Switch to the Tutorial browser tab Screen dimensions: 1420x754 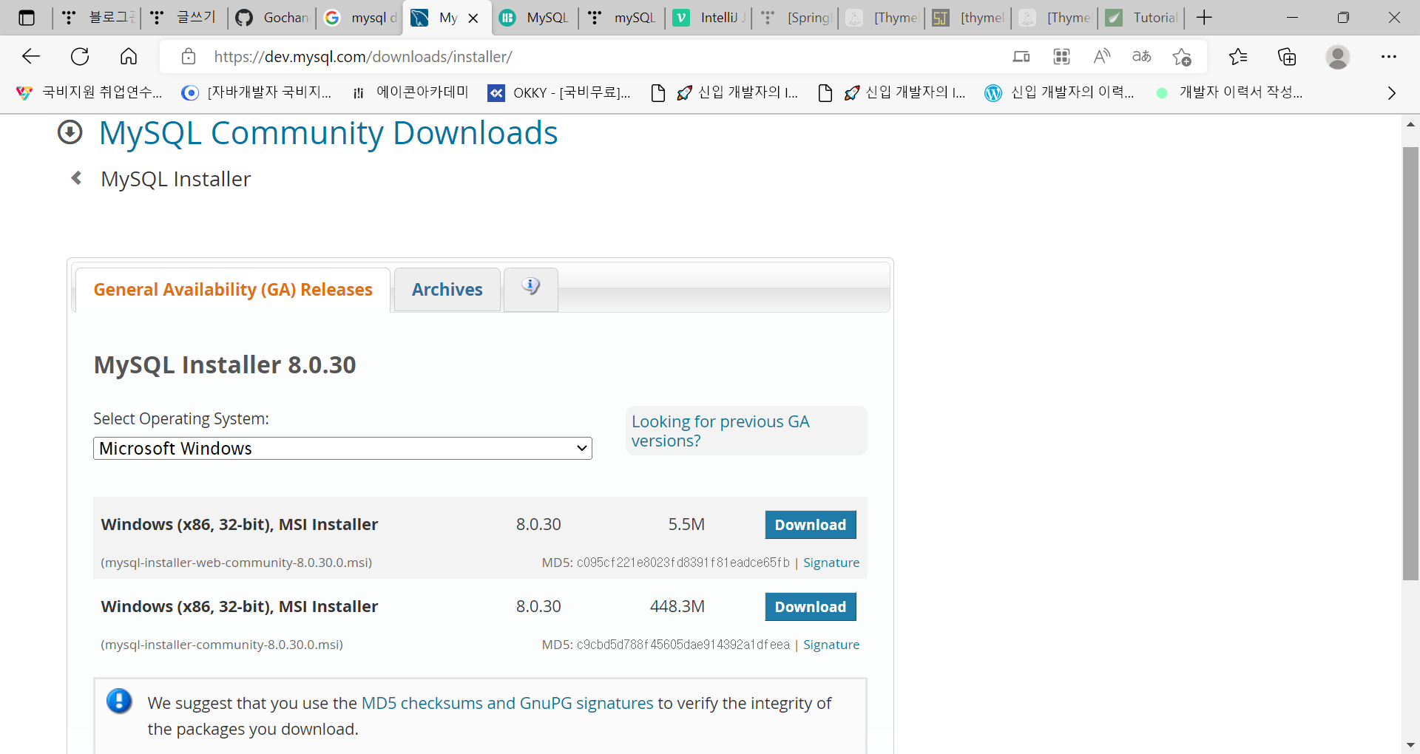click(1141, 18)
